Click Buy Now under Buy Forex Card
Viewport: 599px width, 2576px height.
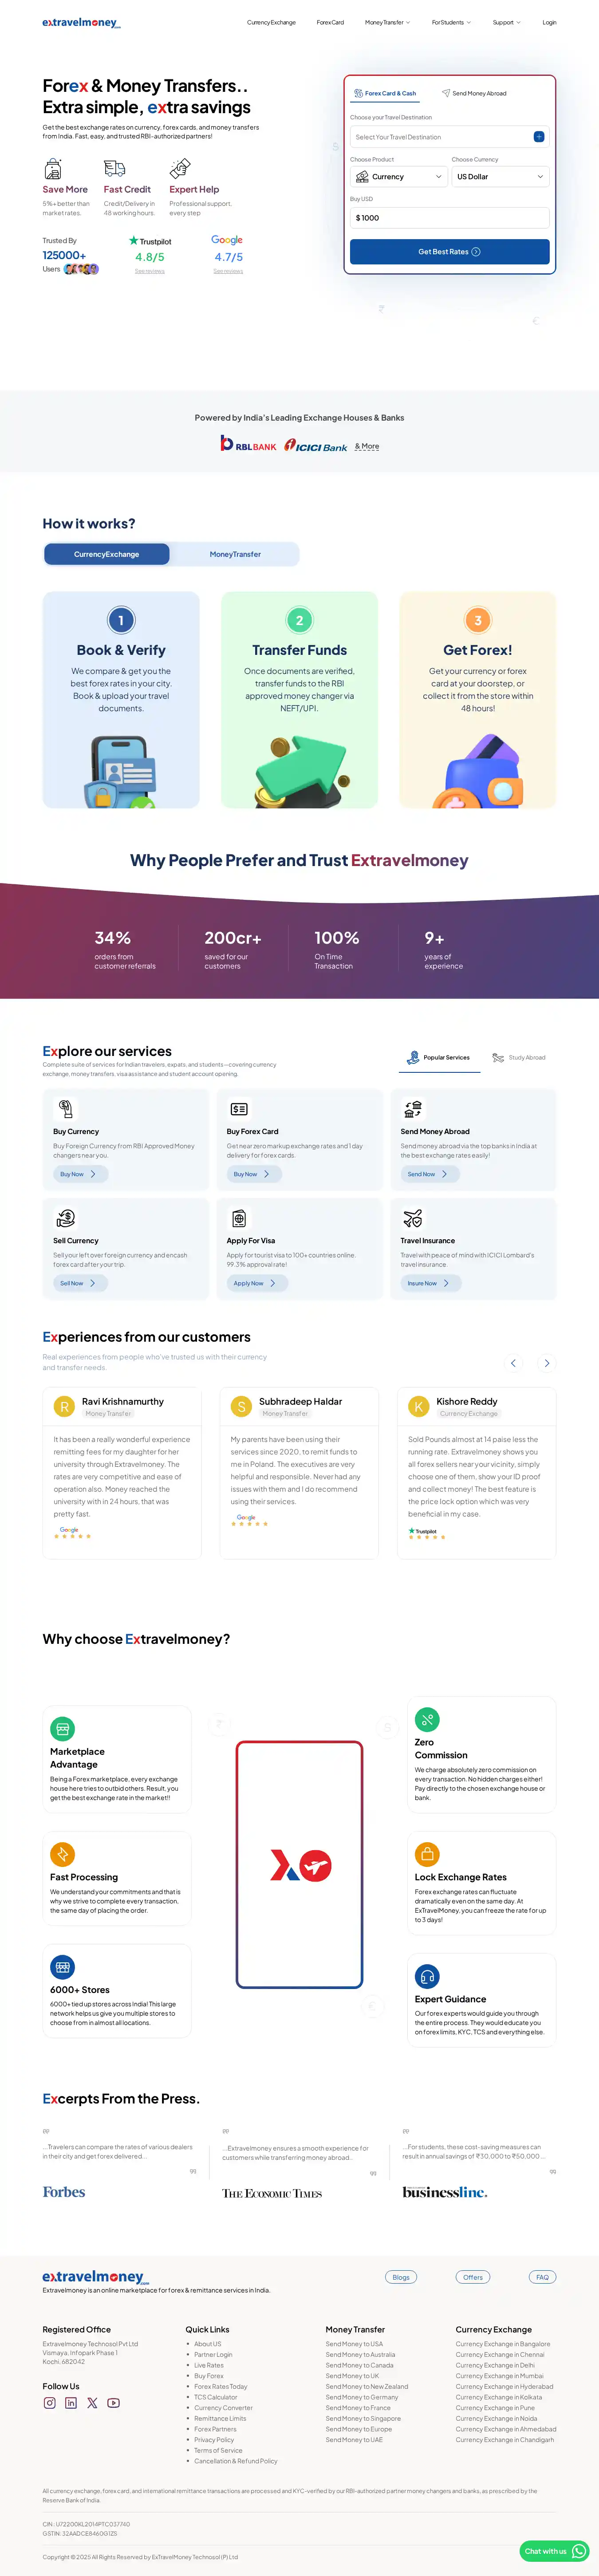[x=251, y=1174]
